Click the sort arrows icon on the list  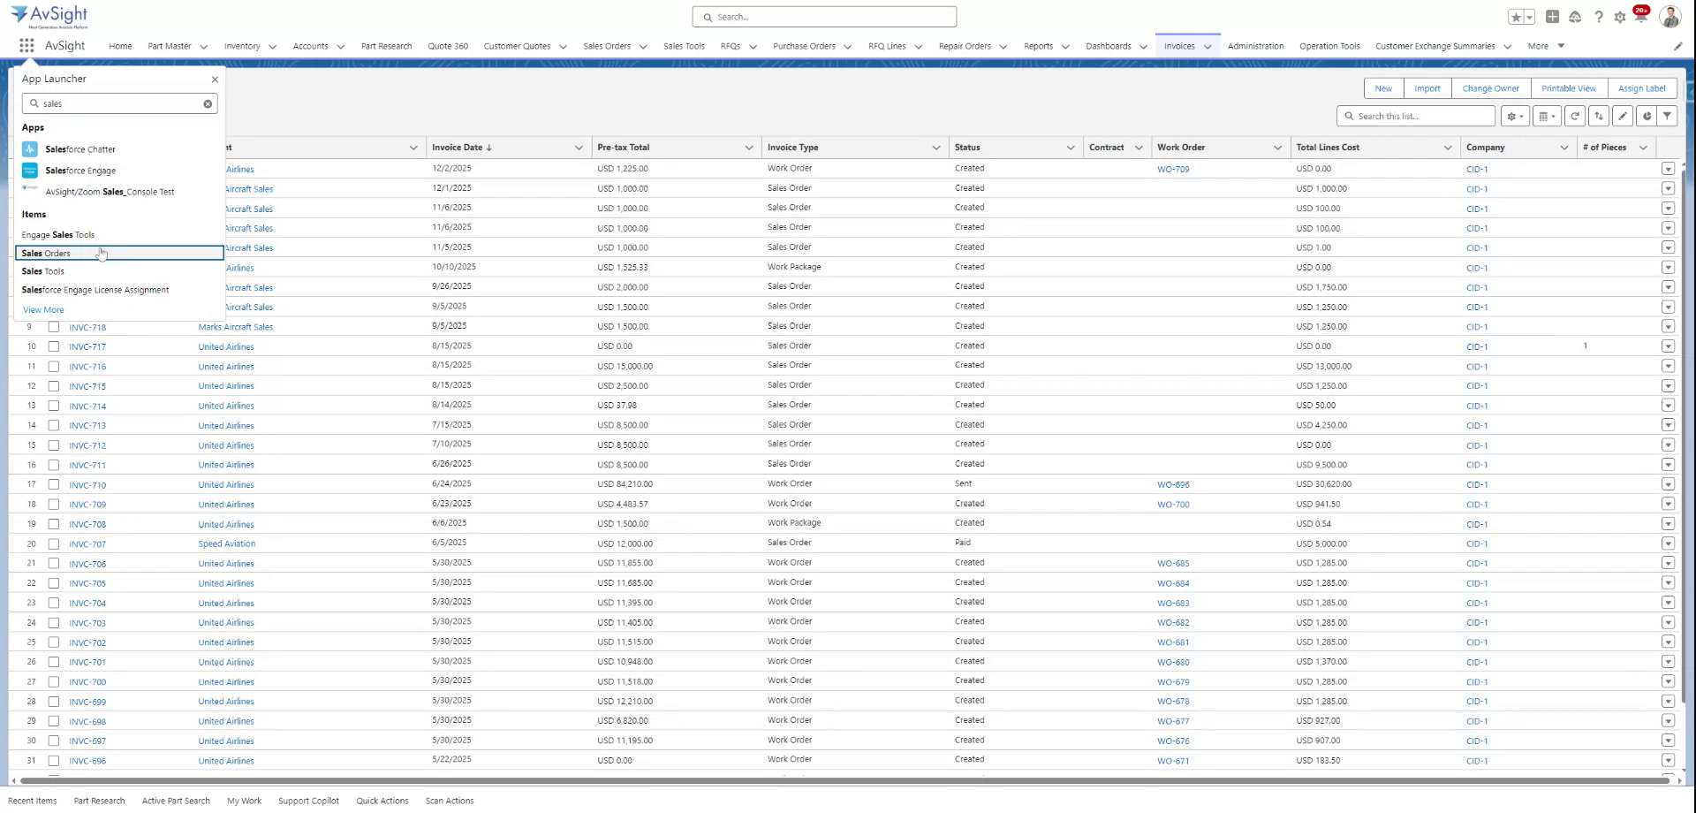(x=1599, y=116)
